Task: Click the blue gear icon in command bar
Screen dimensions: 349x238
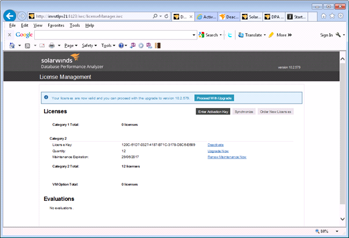Action: pos(141,46)
